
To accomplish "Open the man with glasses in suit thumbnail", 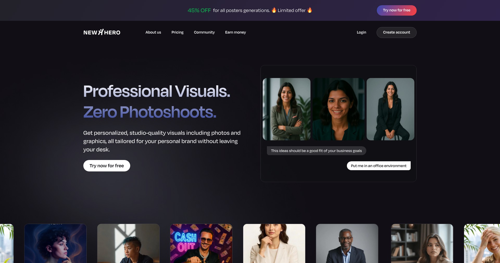I will click(347, 243).
